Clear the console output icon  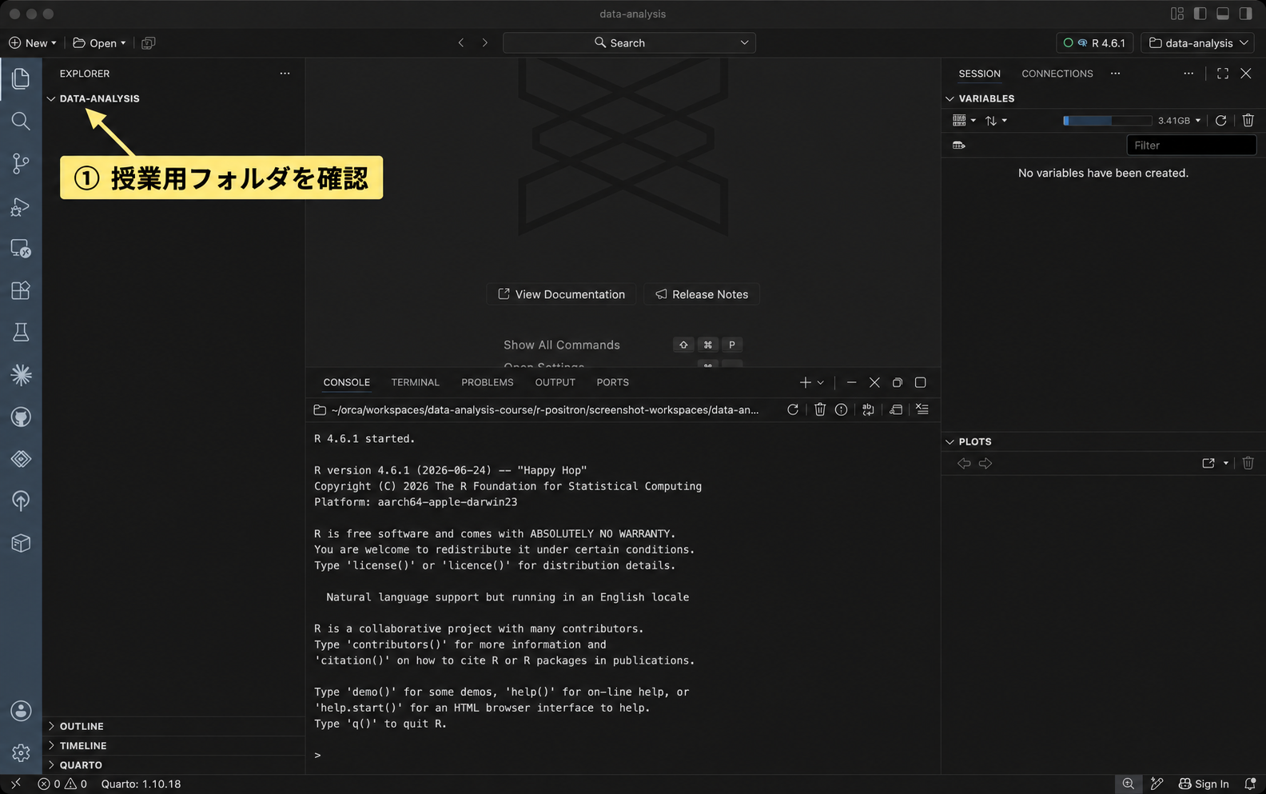pos(922,409)
